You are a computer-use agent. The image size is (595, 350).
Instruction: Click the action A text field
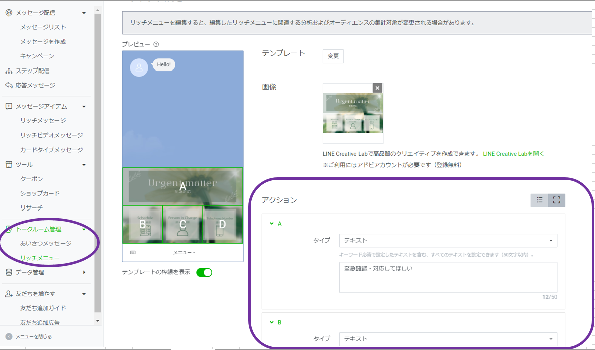click(448, 277)
